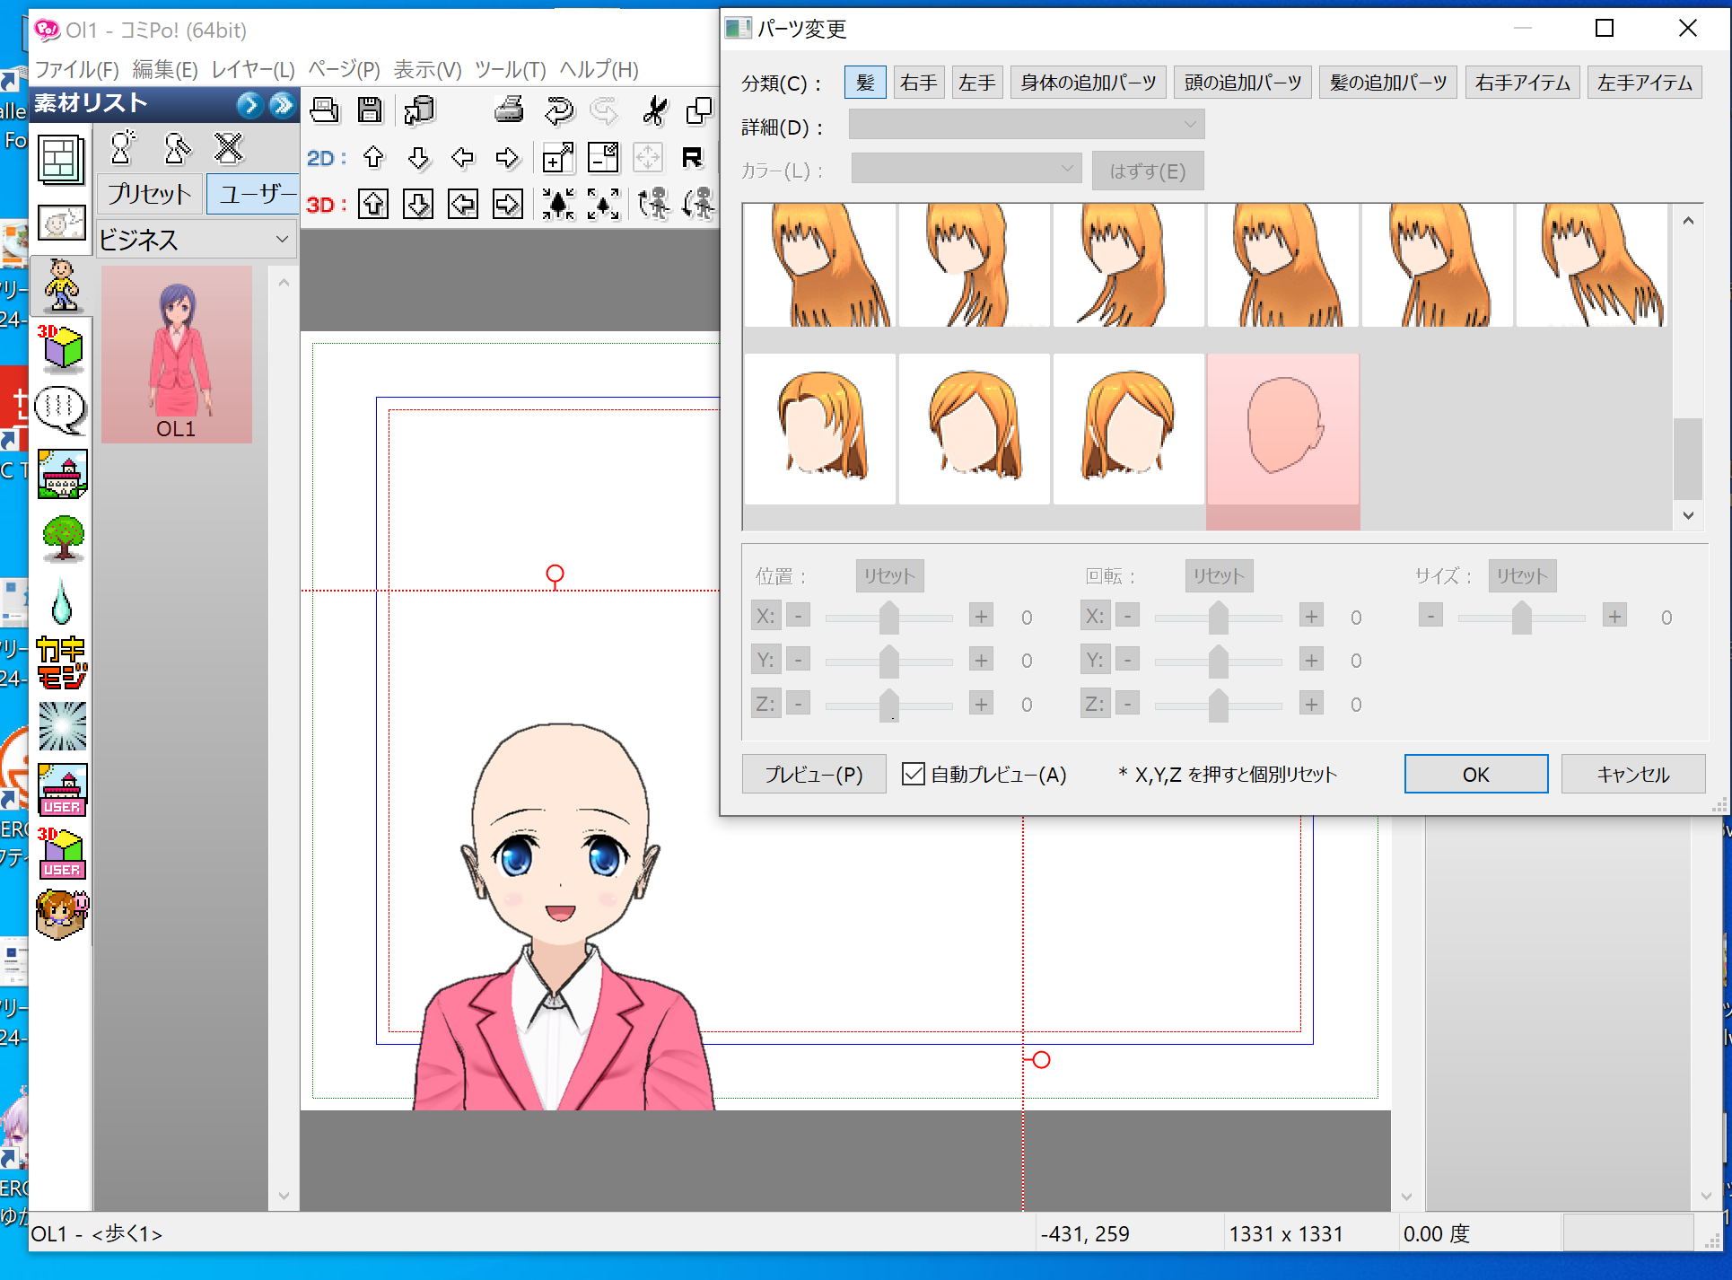Click the save floppy disk icon
1732x1280 pixels.
click(x=370, y=110)
